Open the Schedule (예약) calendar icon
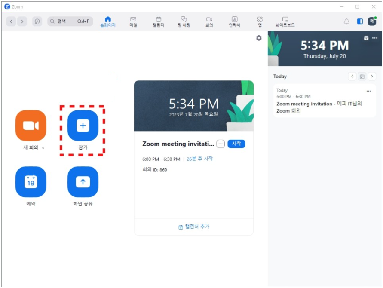This screenshot has height=288, width=383. 31,182
